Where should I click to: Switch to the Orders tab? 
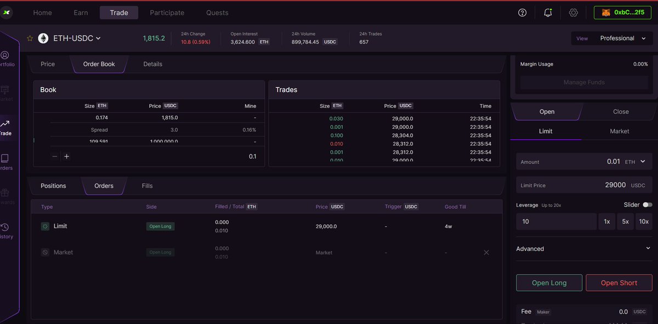(104, 186)
